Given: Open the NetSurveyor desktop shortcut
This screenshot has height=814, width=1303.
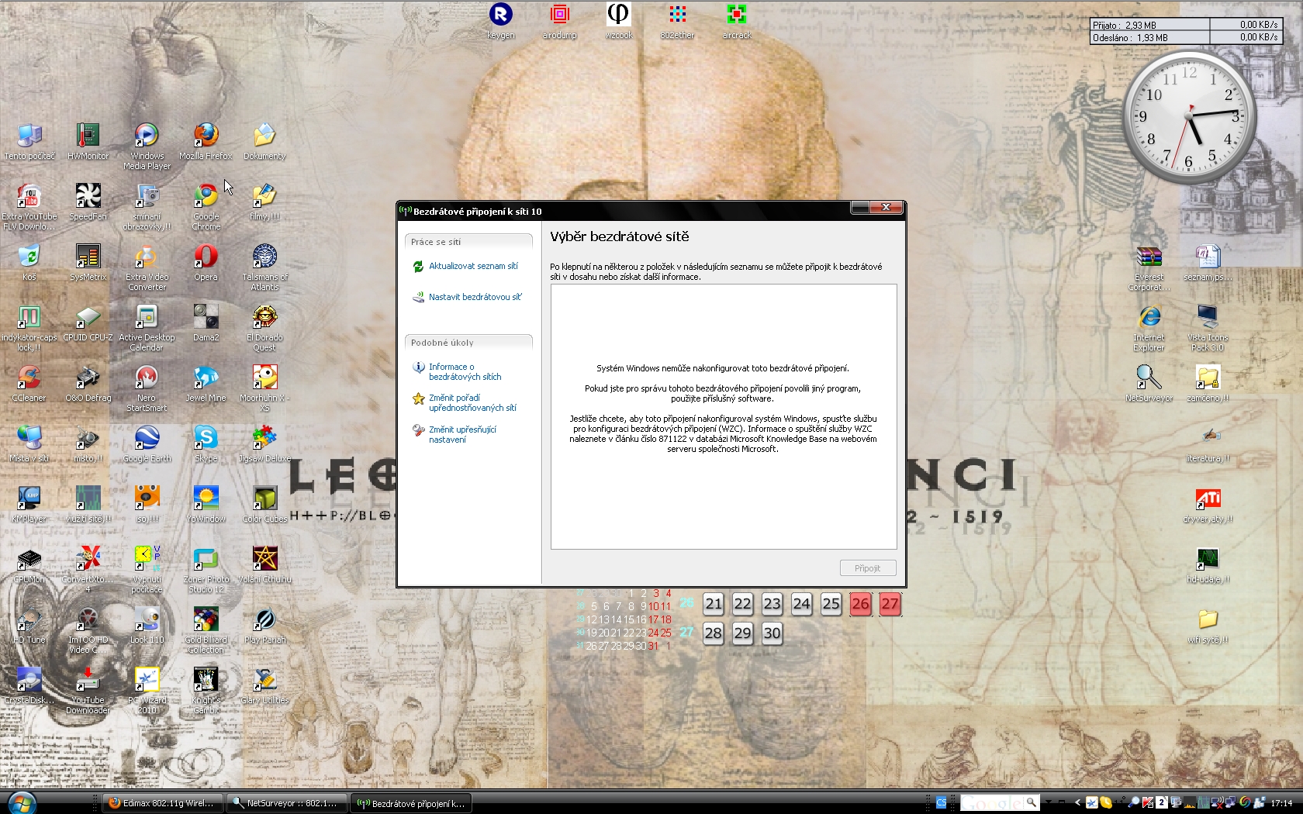Looking at the screenshot, I should coord(1149,378).
